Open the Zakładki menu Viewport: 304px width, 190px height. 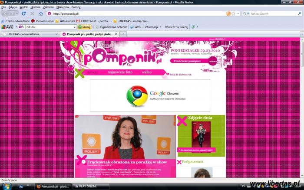[x=48, y=7]
